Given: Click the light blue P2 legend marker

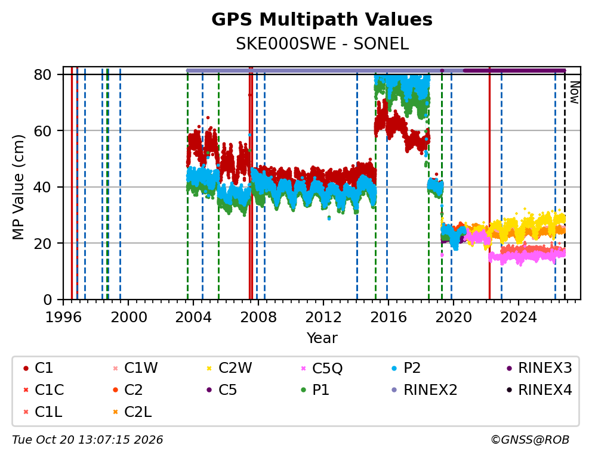Looking at the screenshot, I should [394, 368].
